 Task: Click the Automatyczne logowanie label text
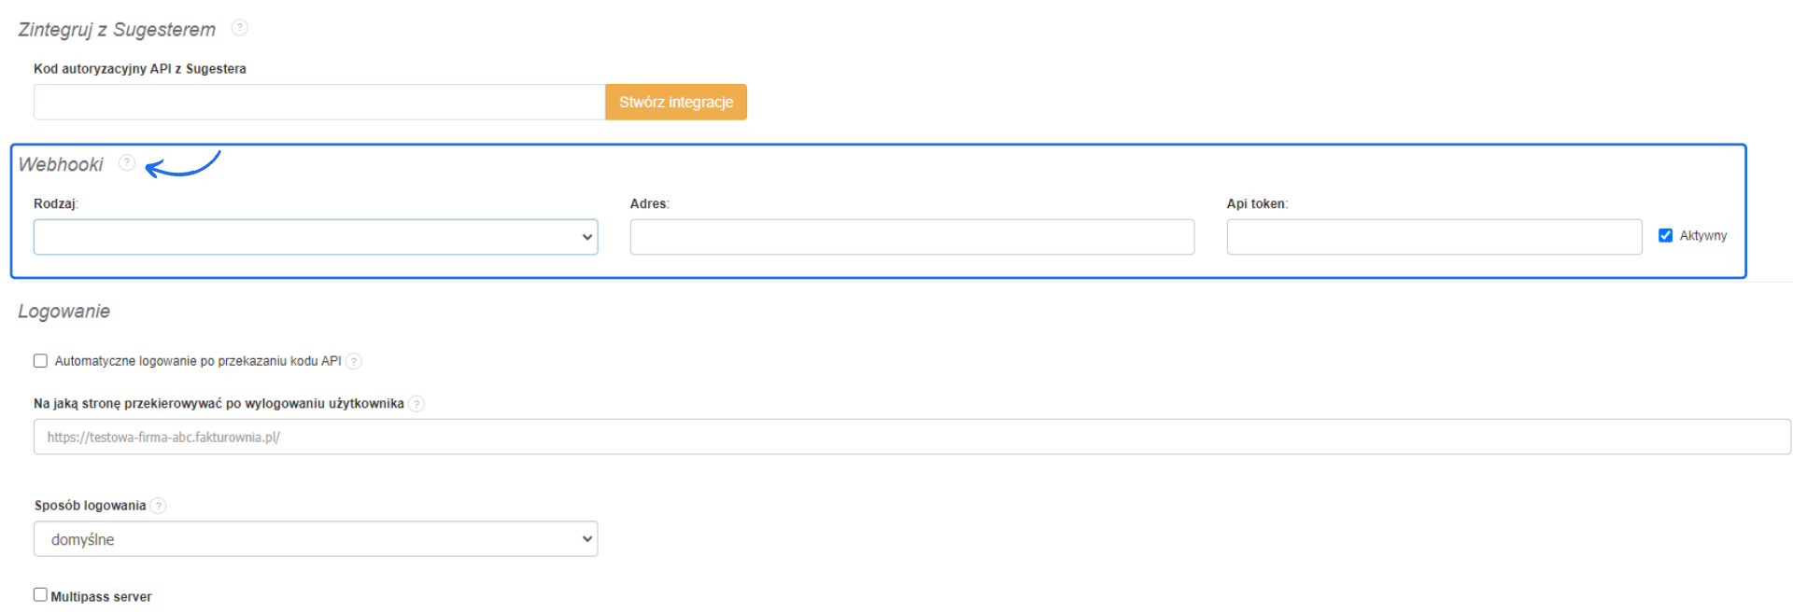pos(198,361)
